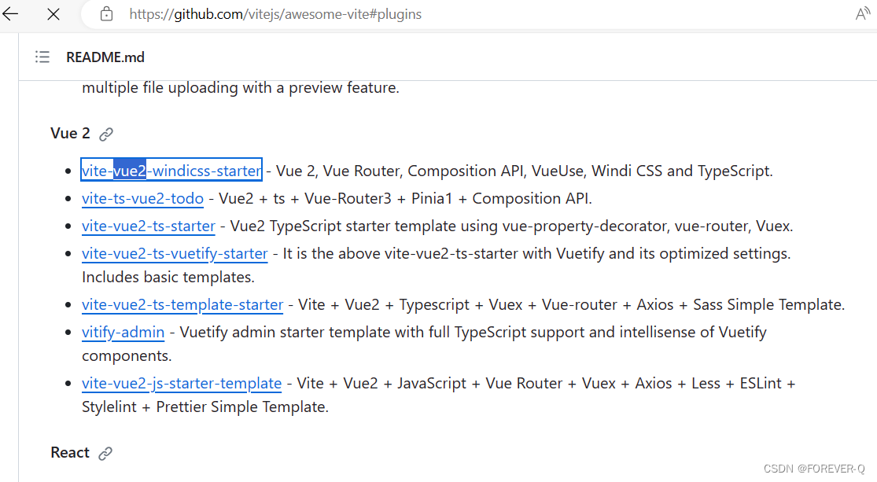Click the Vue 2 section heading

(x=68, y=133)
